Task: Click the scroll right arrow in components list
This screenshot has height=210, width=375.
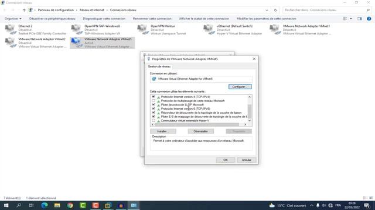Action: click(x=245, y=124)
